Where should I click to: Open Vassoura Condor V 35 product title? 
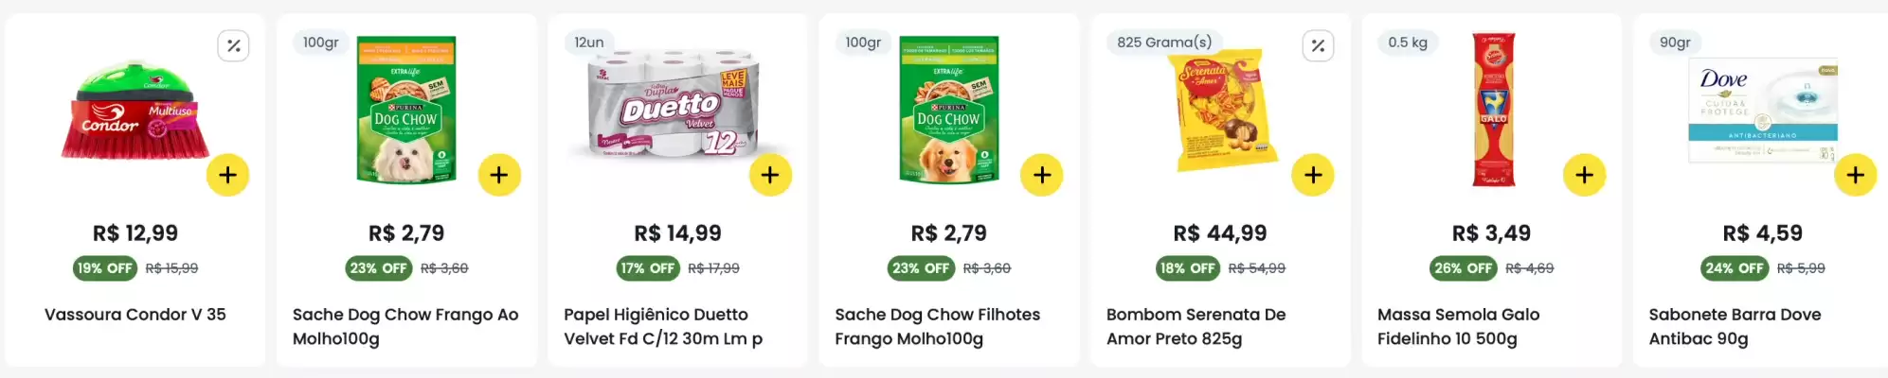[135, 315]
